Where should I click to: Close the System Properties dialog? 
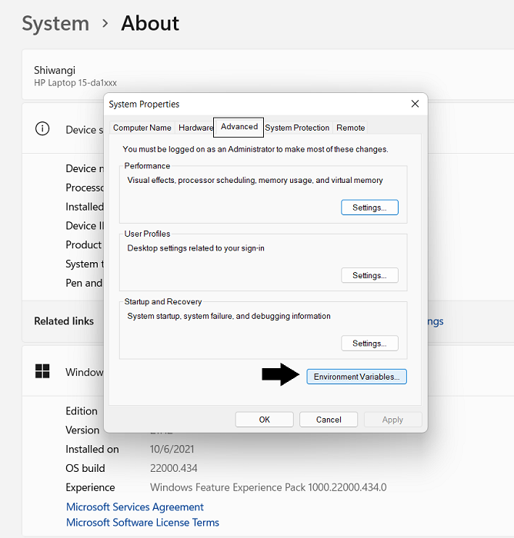(415, 104)
